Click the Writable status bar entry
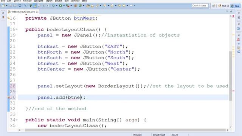This screenshot has height=136, width=242. pyautogui.click(x=137, y=135)
